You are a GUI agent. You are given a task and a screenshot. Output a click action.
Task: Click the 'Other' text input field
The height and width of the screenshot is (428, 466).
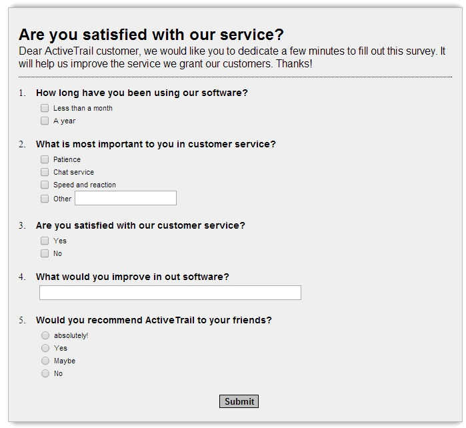pos(125,198)
